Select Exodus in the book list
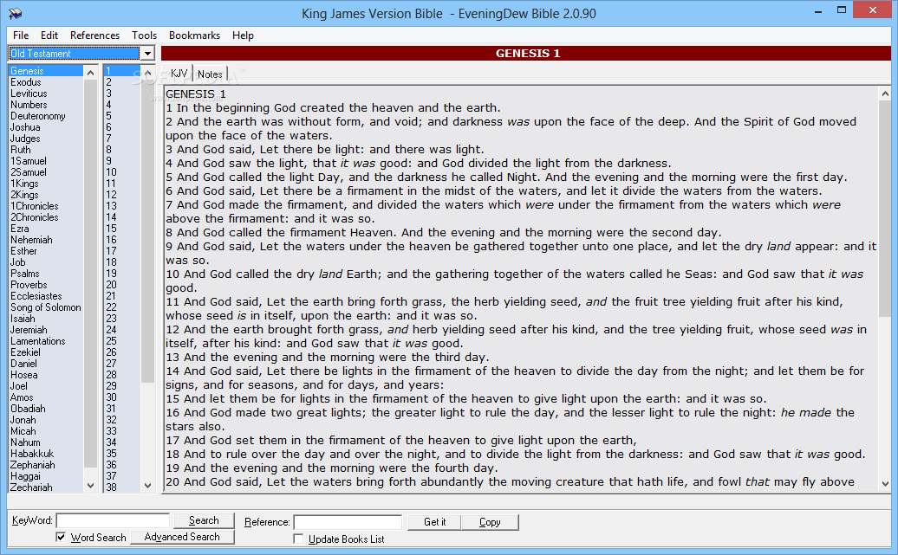Screen dimensions: 898x555 pyautogui.click(x=46, y=82)
